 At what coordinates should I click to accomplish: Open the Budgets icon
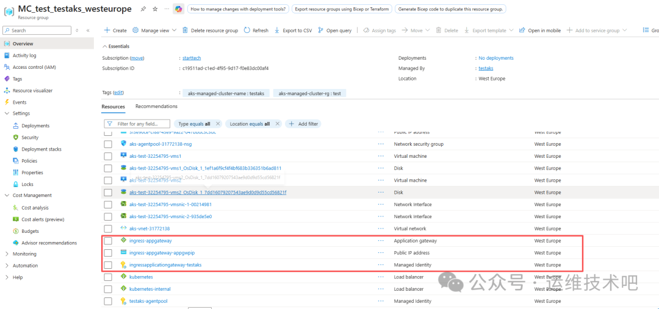(x=16, y=231)
